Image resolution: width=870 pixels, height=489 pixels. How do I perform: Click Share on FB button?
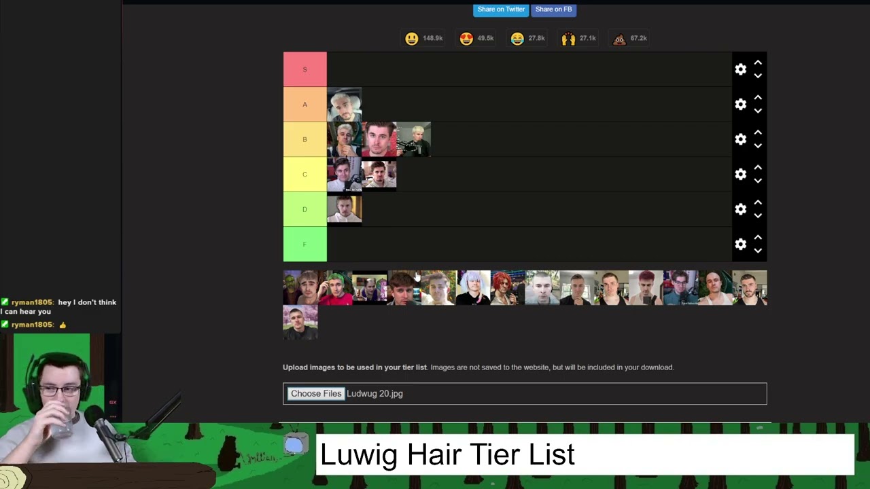553,10
